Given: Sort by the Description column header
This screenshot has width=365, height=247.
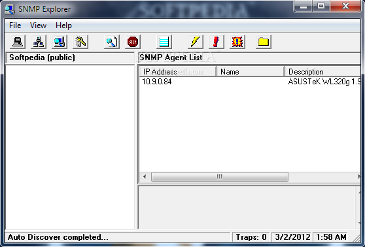Looking at the screenshot, I should coord(322,72).
